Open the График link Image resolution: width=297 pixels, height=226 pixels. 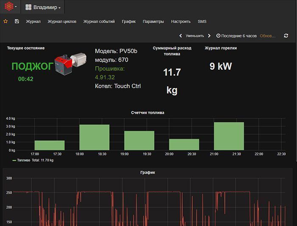coord(129,21)
